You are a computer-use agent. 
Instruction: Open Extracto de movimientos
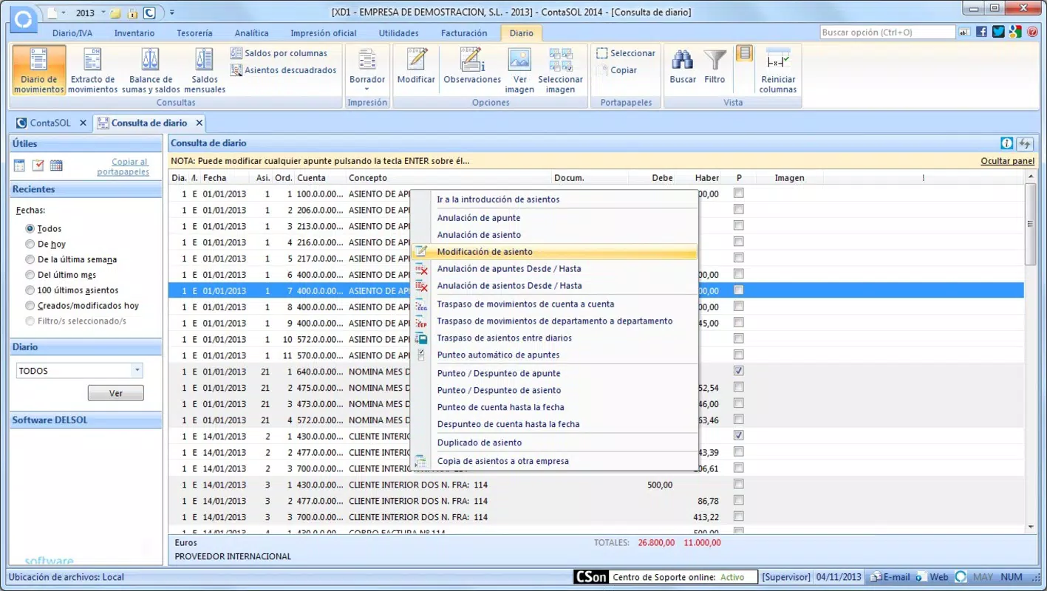point(92,70)
